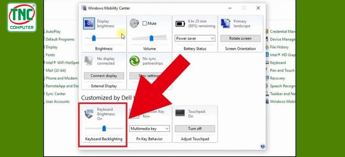Open Sync Center in Control Panel

coord(55,94)
